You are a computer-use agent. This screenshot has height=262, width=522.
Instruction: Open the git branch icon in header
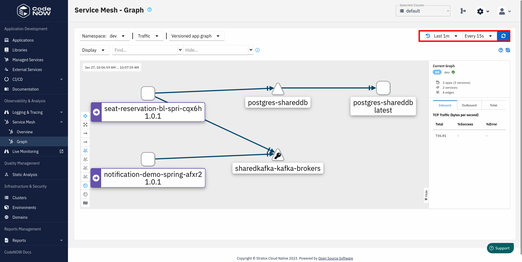(x=463, y=11)
